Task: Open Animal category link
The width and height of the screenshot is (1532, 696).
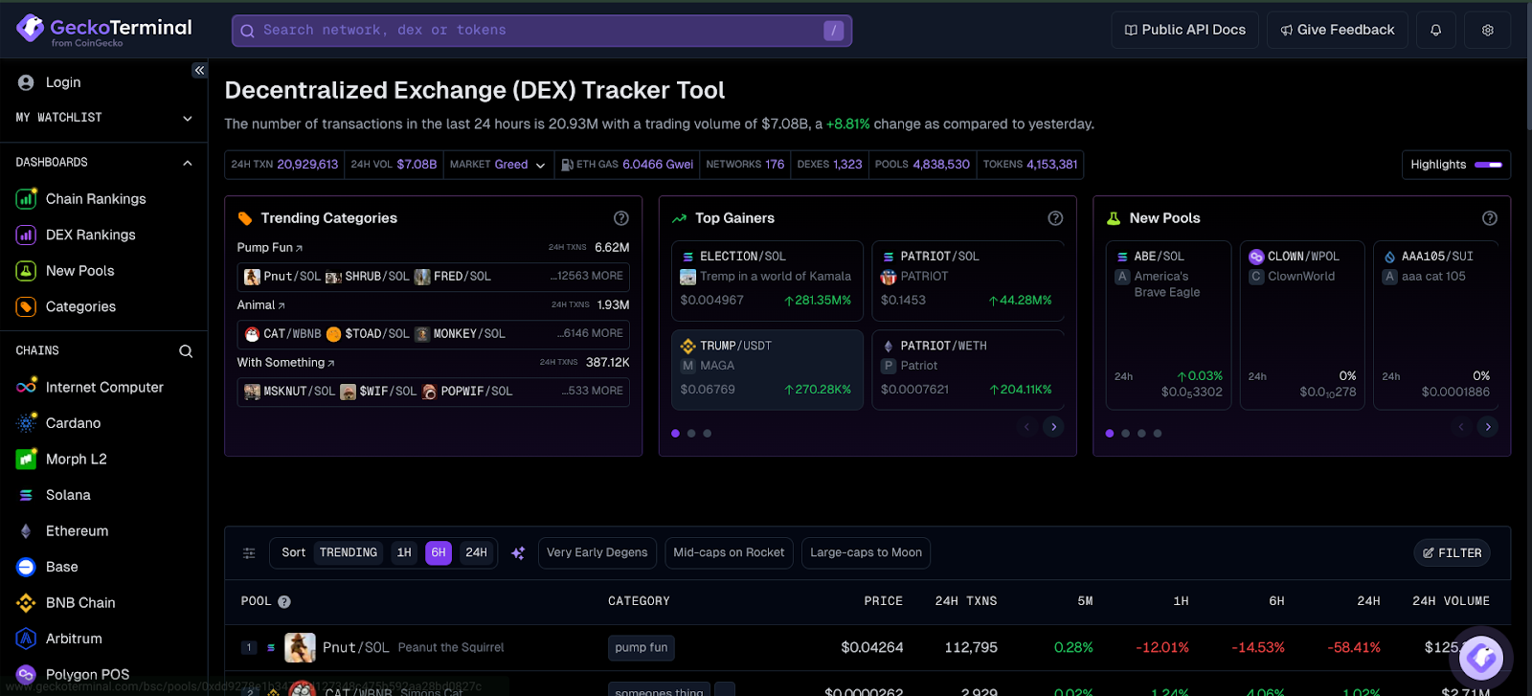Action: tap(260, 304)
